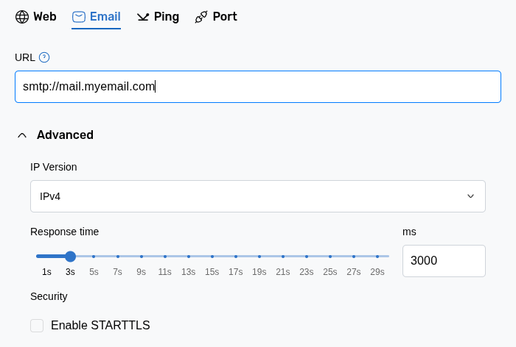The height and width of the screenshot is (347, 516).
Task: Select the Ping tab label
Action: (x=167, y=17)
